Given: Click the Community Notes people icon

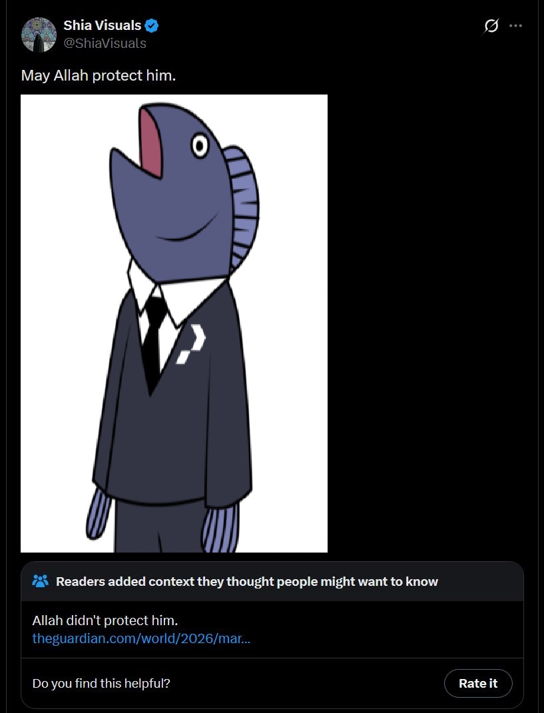Looking at the screenshot, I should (41, 581).
